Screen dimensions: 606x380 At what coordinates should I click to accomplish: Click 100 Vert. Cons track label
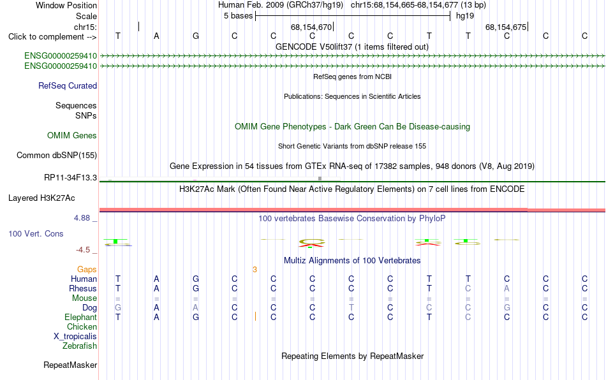click(36, 233)
